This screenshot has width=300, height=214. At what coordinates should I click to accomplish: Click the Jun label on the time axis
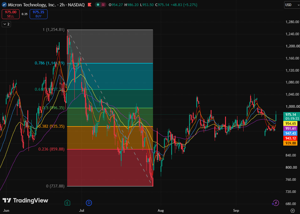pyautogui.click(x=6, y=210)
